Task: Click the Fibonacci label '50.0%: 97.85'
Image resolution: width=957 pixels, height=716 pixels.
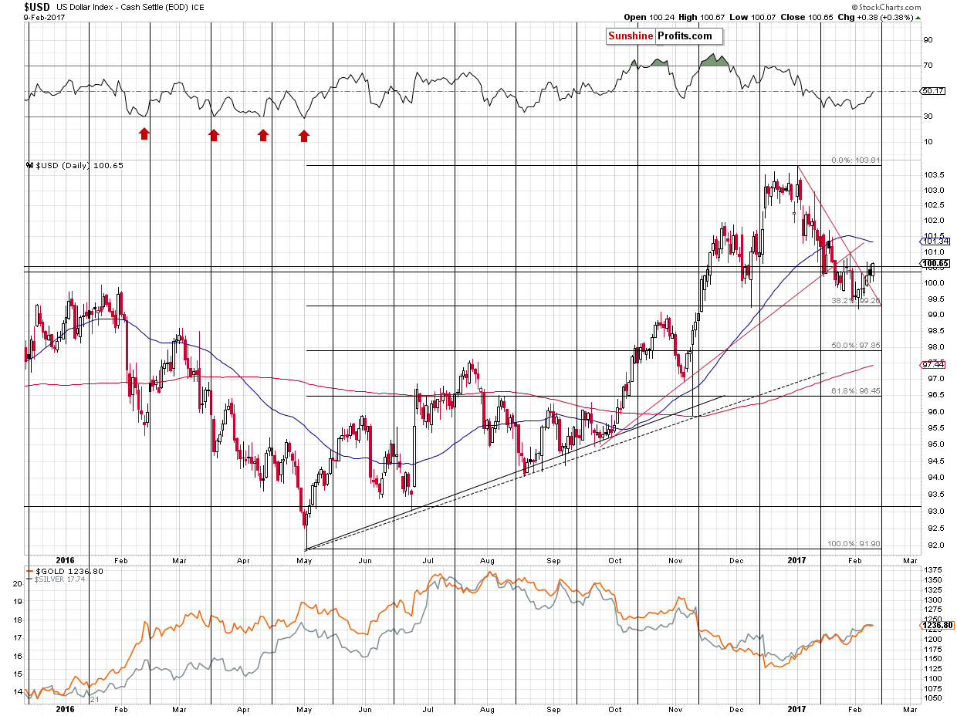Action: click(857, 346)
